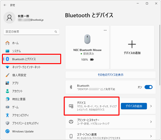Image resolution: width=161 pixels, height=140 pixels.
Task: Click the デバイス row keyboard icon
Action: [x=71, y=106]
